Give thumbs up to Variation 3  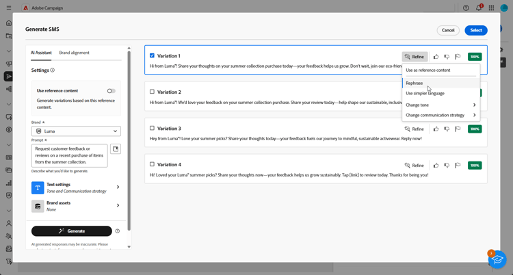tap(436, 129)
